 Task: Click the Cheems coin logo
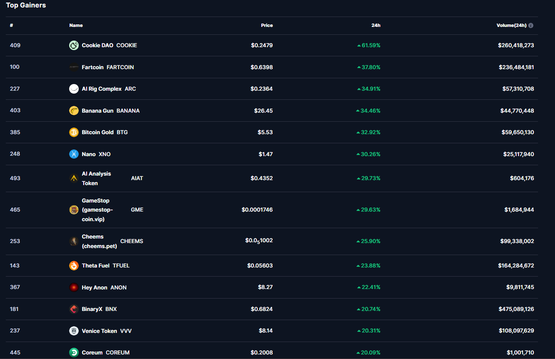tap(74, 241)
